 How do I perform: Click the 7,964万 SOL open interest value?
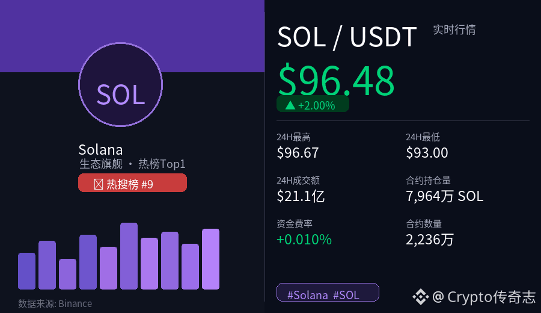pyautogui.click(x=444, y=196)
